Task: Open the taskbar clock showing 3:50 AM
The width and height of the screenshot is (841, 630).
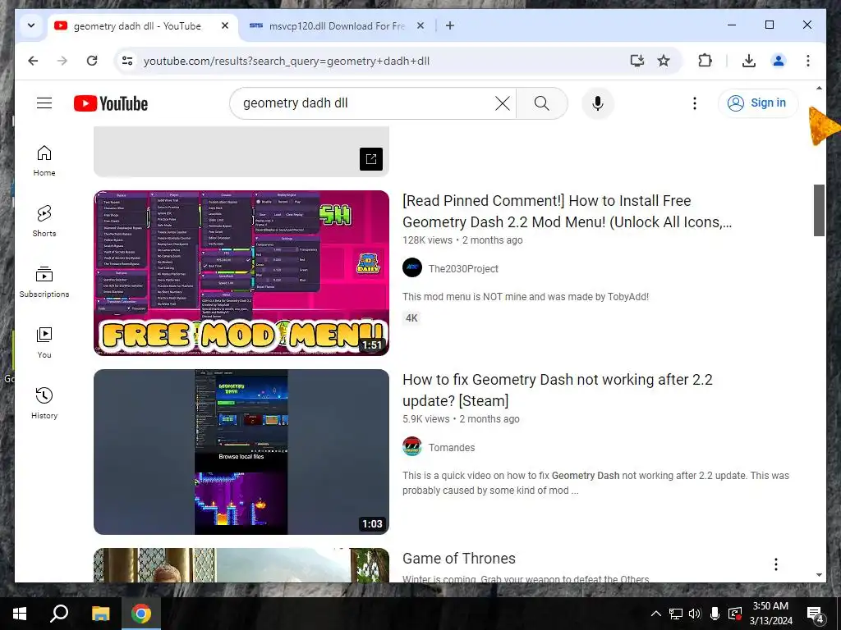Action: 770,614
